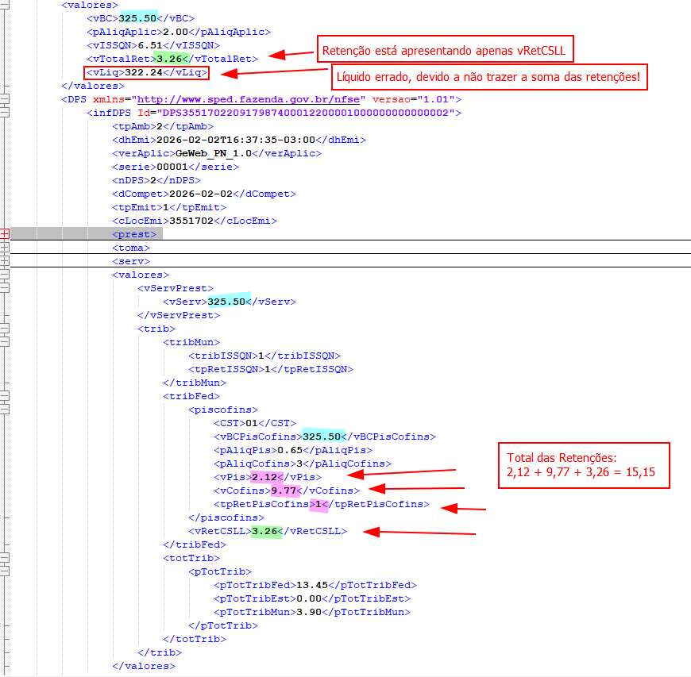This screenshot has height=677, width=691.
Task: Collapse the infDPS element fold marker
Action: click(5, 113)
